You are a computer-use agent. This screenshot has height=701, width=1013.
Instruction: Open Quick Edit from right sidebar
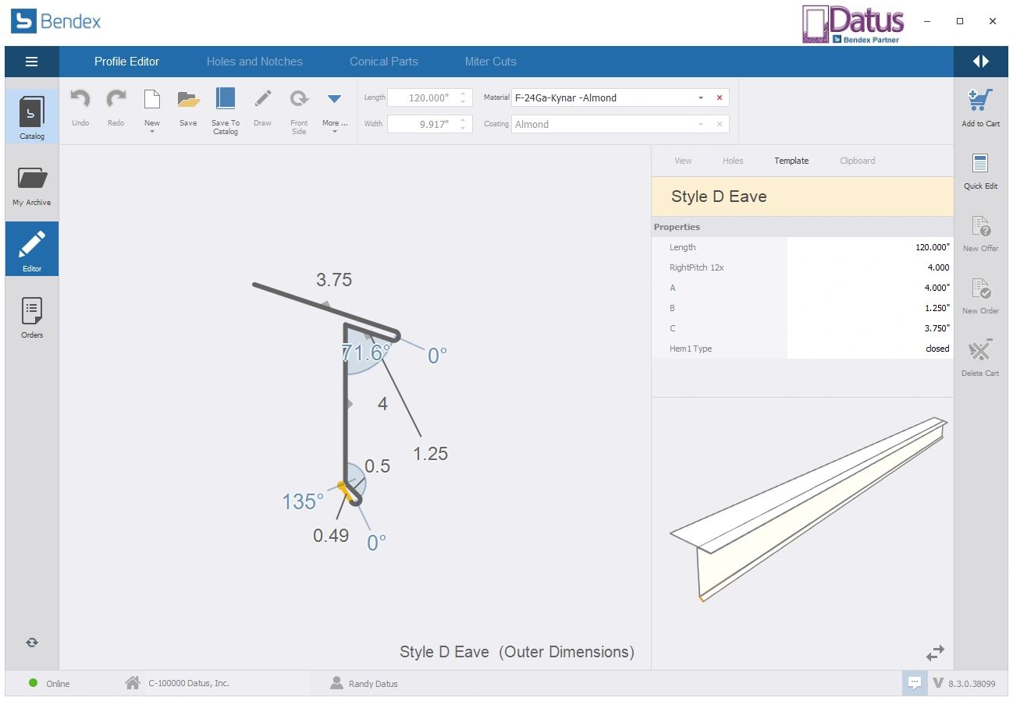[x=980, y=165]
